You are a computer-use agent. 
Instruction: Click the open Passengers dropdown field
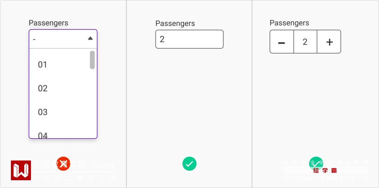point(58,39)
